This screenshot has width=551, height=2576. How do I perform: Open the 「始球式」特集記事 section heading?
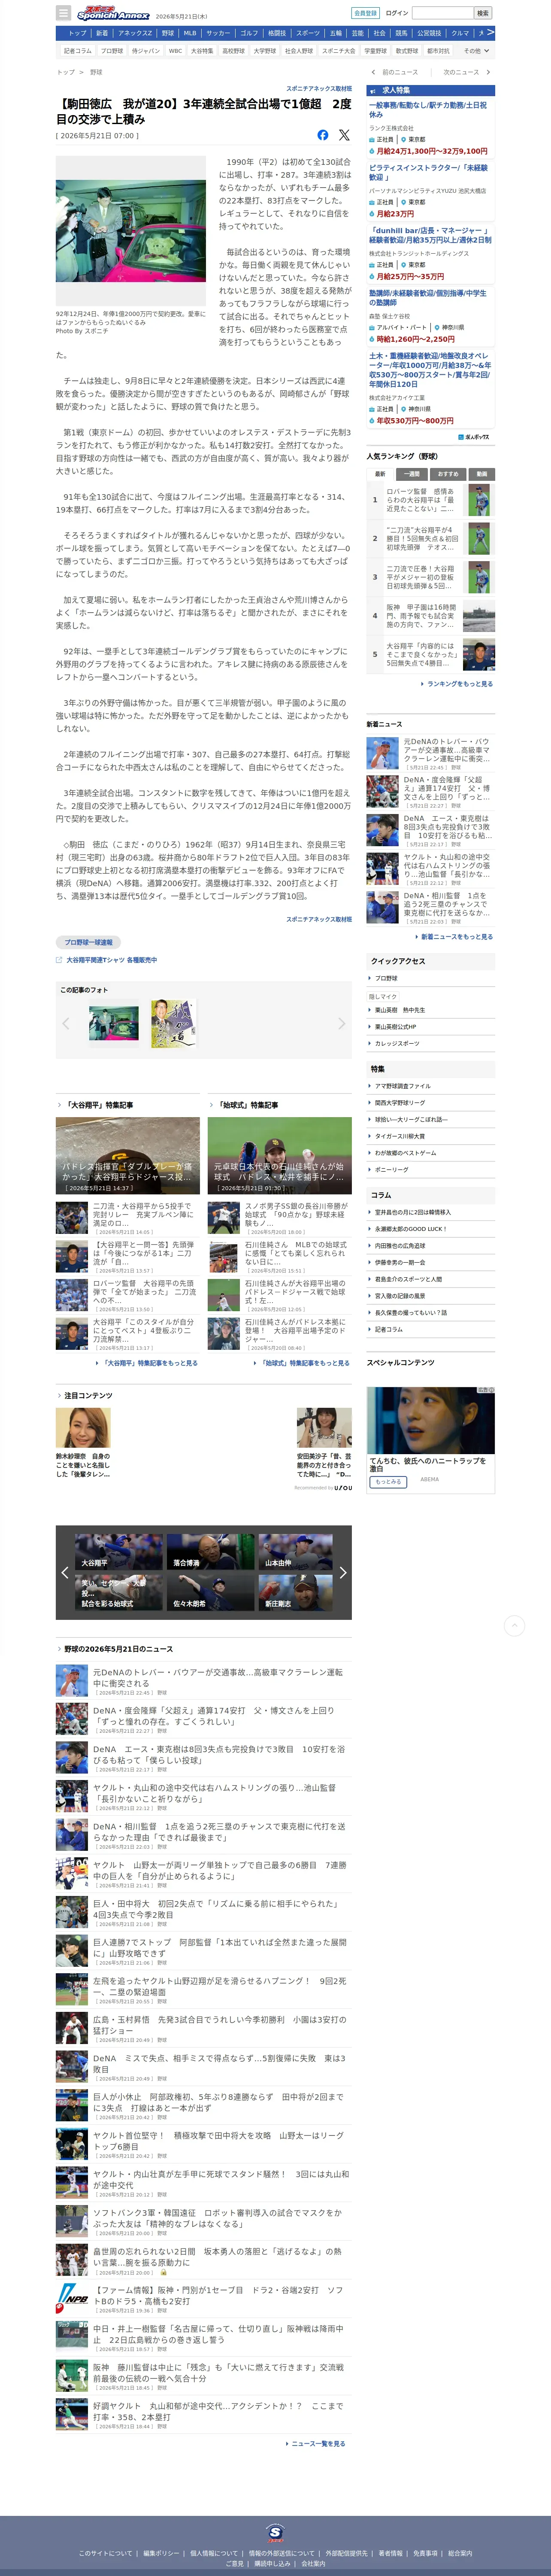247,1105
